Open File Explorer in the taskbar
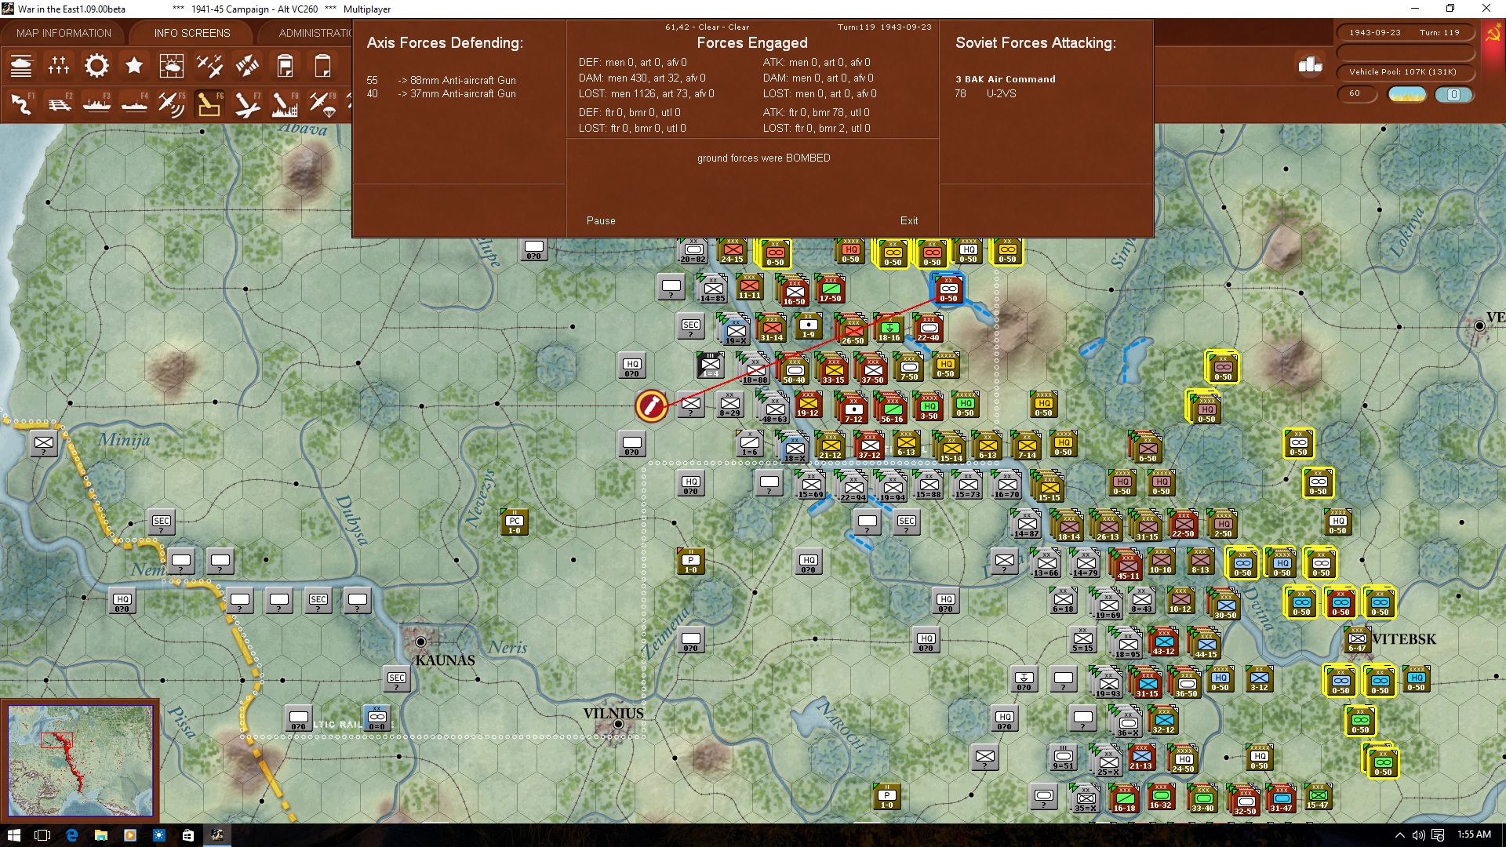This screenshot has height=847, width=1506. (x=100, y=835)
